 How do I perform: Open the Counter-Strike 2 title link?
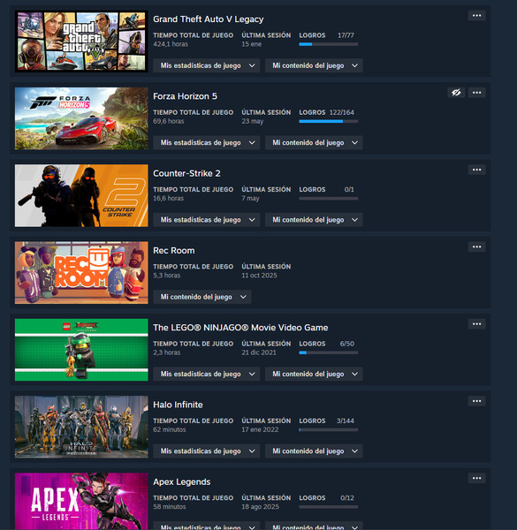click(x=186, y=173)
